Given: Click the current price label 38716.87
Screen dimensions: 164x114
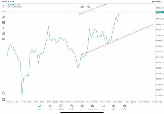Looking at the screenshot, I should point(159,12).
